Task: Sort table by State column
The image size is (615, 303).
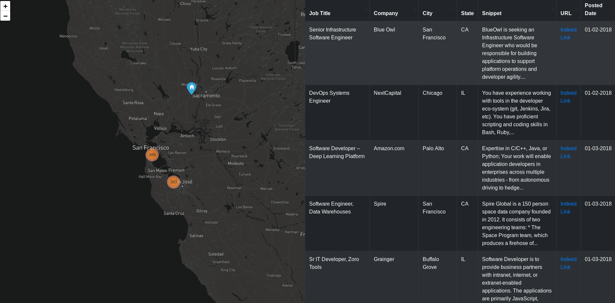Action: click(x=467, y=10)
